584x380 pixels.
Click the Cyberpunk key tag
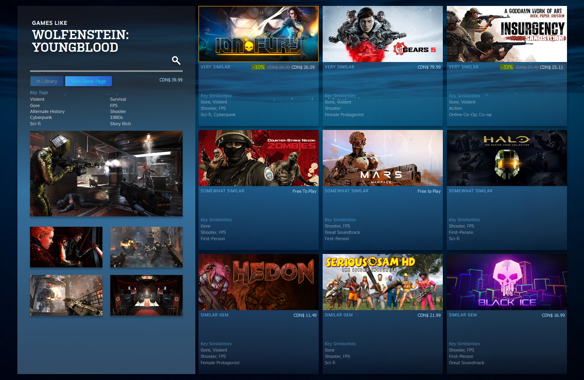click(x=41, y=117)
